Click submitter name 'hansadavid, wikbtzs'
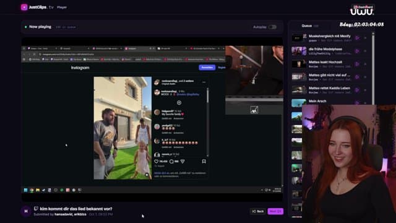 coord(71,214)
